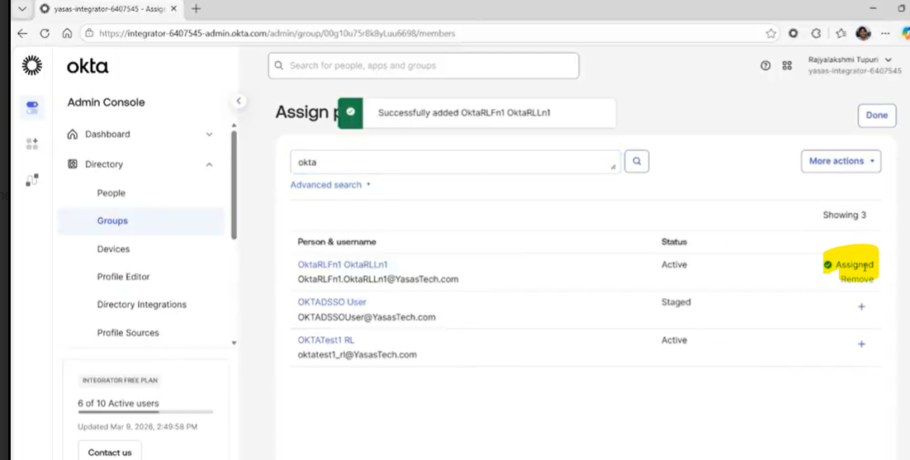Click the Okta sunburst logo icon
Image resolution: width=910 pixels, height=460 pixels.
coord(31,66)
